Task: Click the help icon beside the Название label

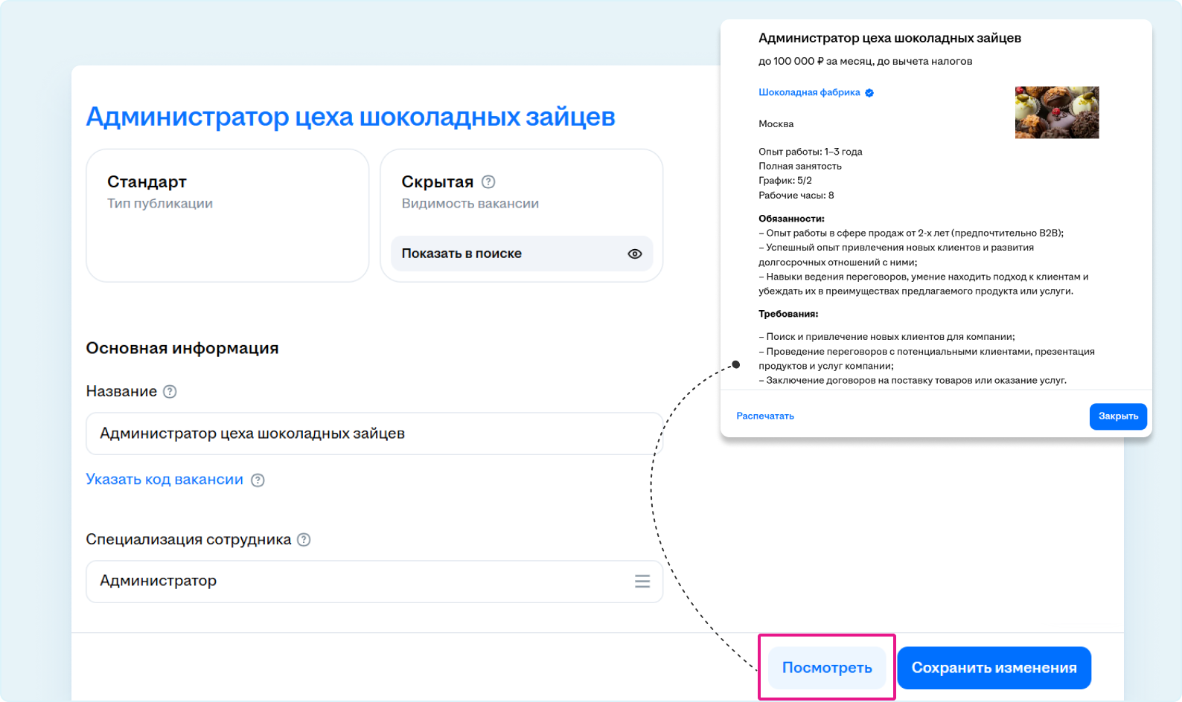Action: pos(170,392)
